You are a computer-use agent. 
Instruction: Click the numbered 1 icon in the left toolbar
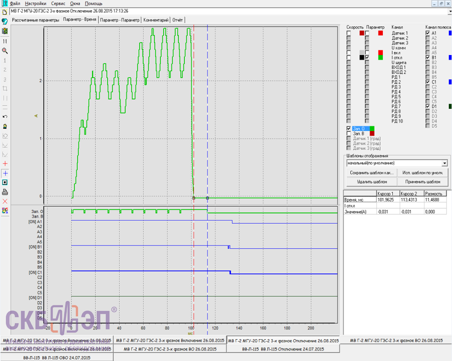[x=5, y=60]
